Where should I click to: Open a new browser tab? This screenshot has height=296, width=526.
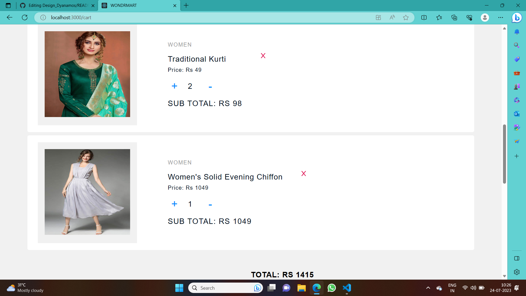coord(186,5)
